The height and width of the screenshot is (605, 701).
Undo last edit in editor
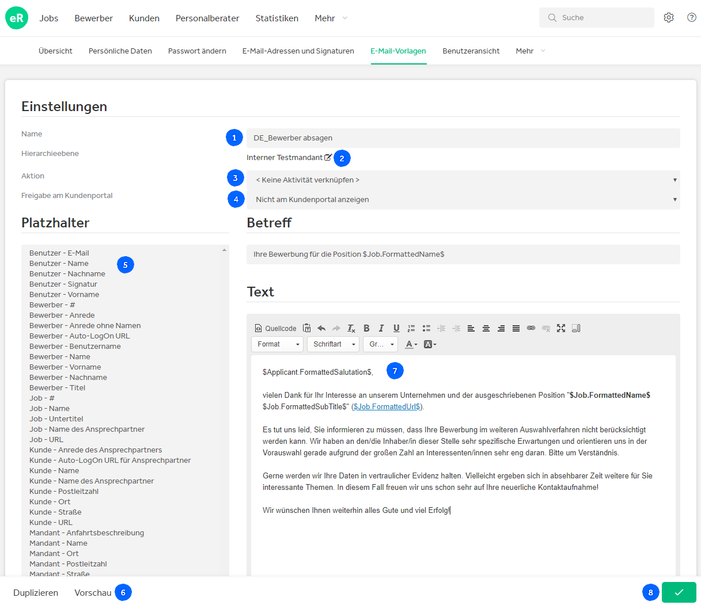tap(321, 328)
